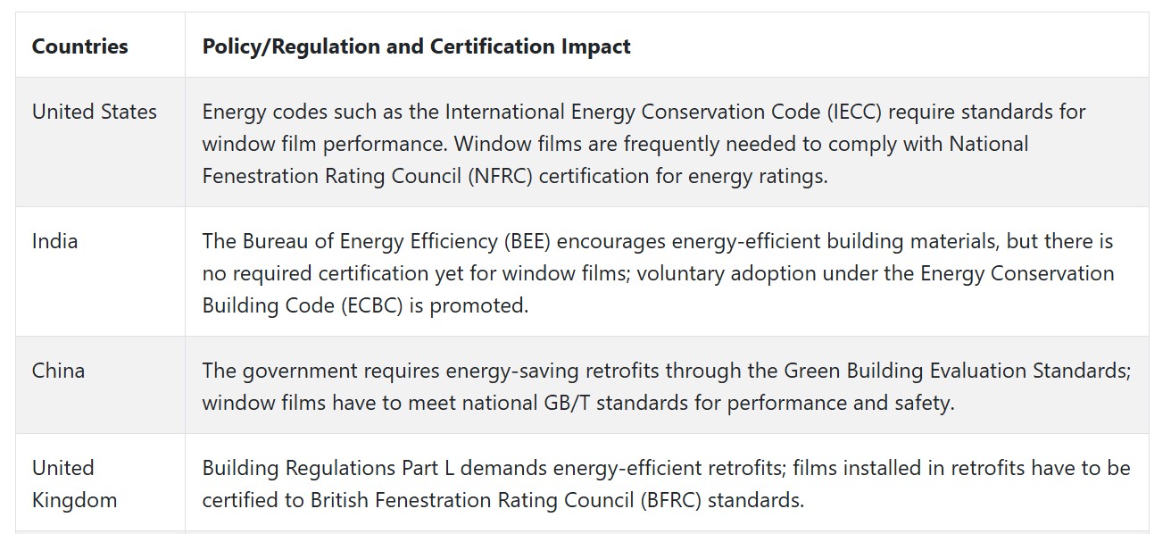1171x534 pixels.
Task: Select the India country cell
Action: click(x=54, y=241)
